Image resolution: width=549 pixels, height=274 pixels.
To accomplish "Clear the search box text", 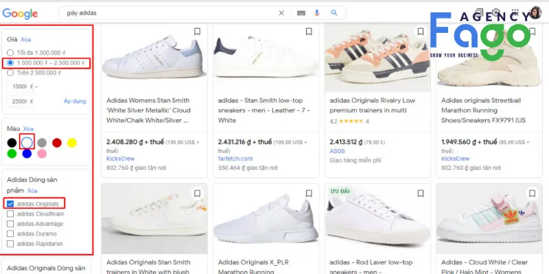I will [x=281, y=13].
